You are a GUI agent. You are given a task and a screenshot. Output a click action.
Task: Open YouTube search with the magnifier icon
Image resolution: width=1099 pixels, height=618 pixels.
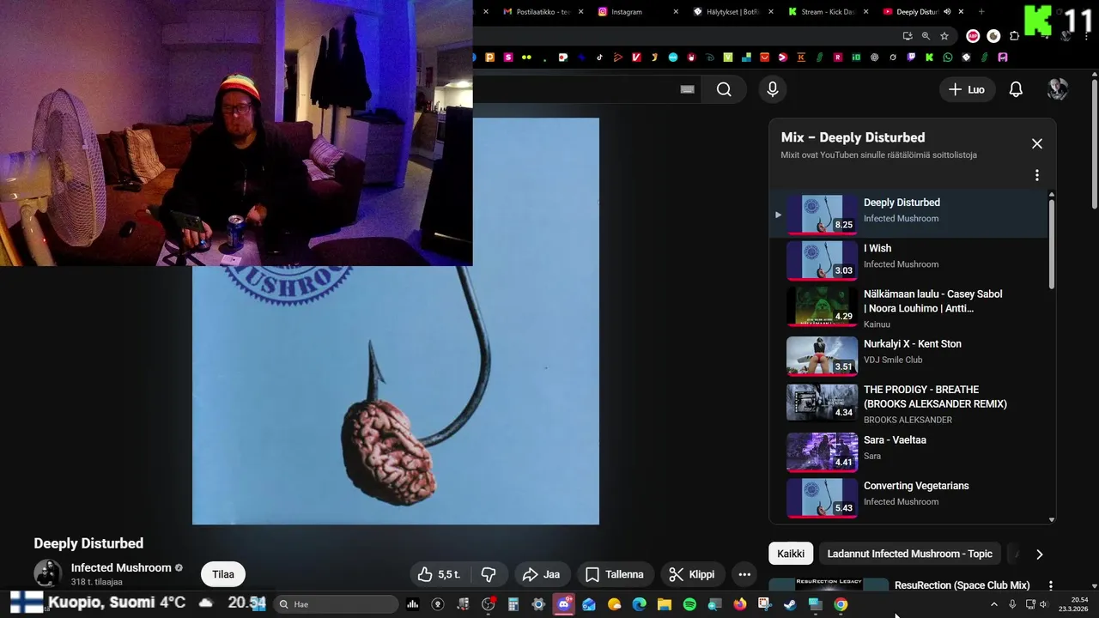724,89
